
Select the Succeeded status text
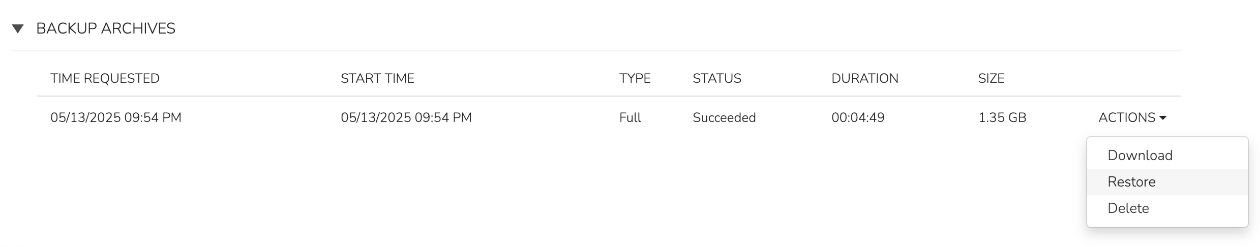pyautogui.click(x=724, y=118)
